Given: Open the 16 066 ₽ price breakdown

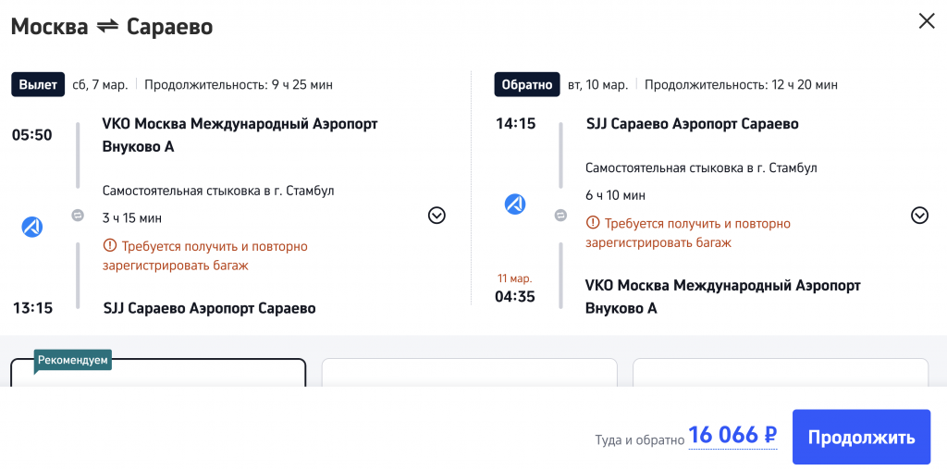Looking at the screenshot, I should (x=732, y=436).
